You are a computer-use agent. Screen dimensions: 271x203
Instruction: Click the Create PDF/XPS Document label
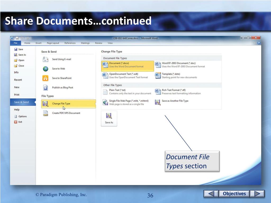pos(66,113)
